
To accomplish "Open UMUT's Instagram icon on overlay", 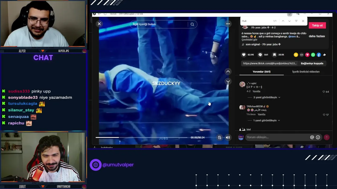I will click(x=84, y=187).
